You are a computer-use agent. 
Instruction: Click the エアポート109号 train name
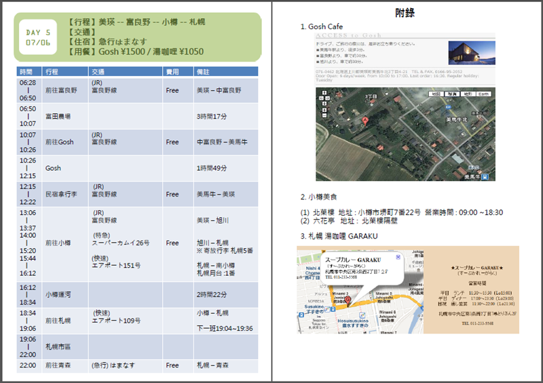coord(116,321)
